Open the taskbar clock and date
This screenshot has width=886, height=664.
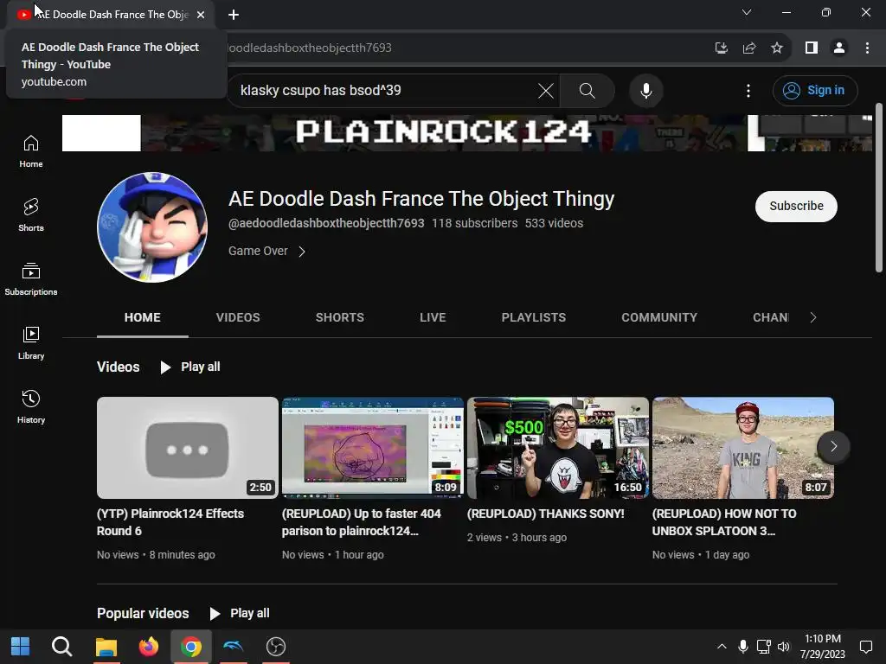[822, 647]
